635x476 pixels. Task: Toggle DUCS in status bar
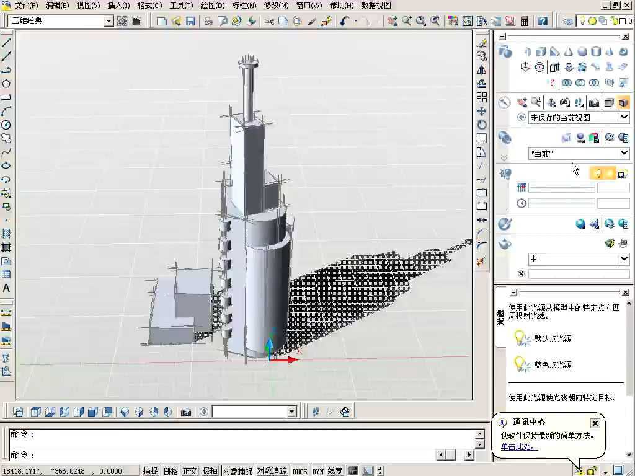(x=300, y=471)
